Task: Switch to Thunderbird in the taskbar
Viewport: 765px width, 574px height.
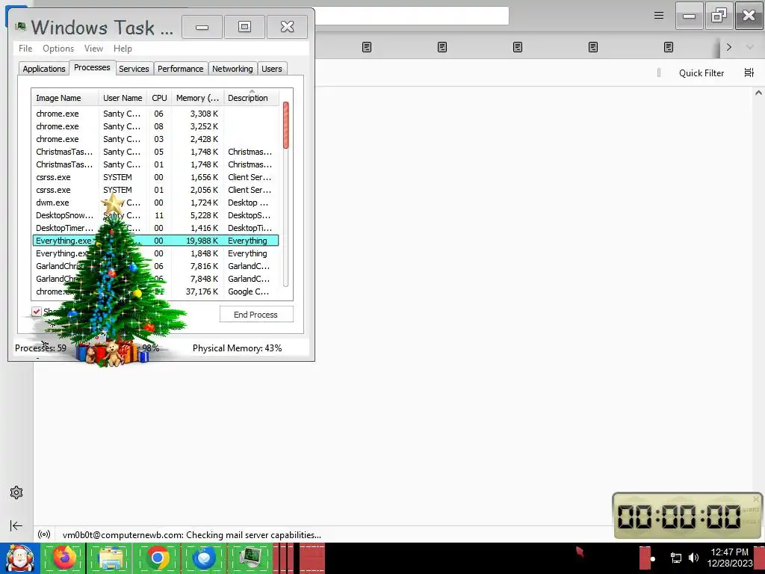Action: click(204, 558)
